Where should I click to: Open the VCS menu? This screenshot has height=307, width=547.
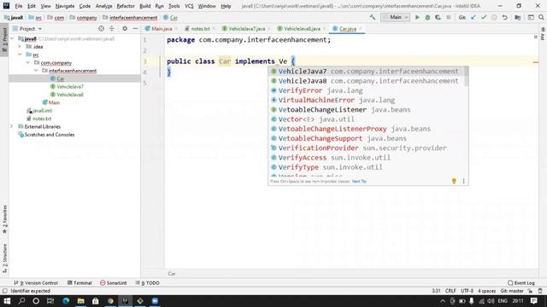(189, 6)
